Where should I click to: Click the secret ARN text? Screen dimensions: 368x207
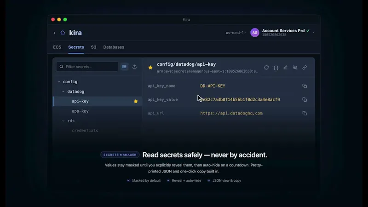click(x=207, y=71)
